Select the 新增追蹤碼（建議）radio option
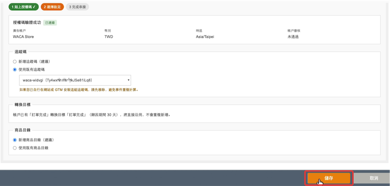 [x=15, y=61]
